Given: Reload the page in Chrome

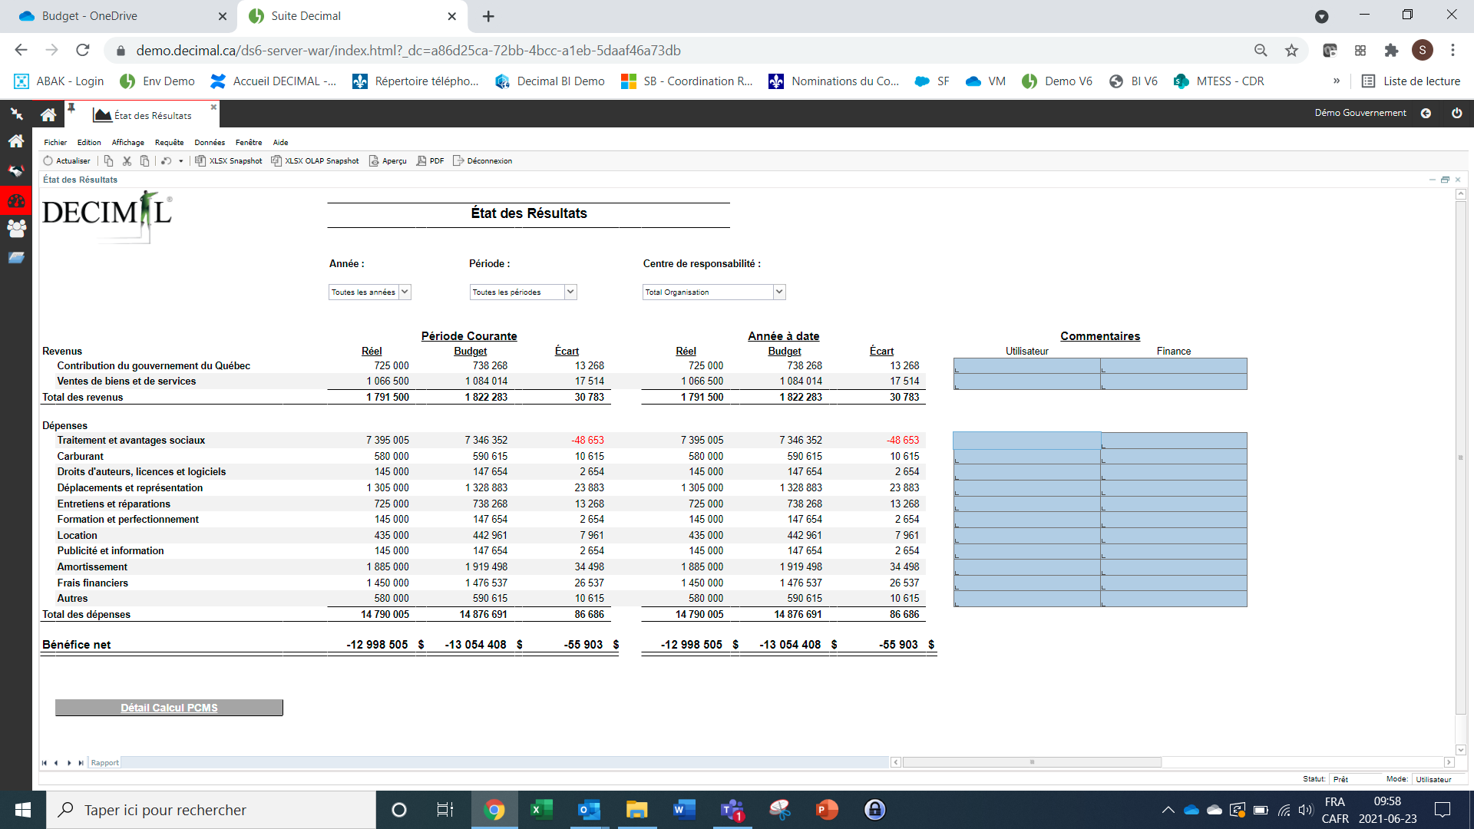Looking at the screenshot, I should point(83,51).
